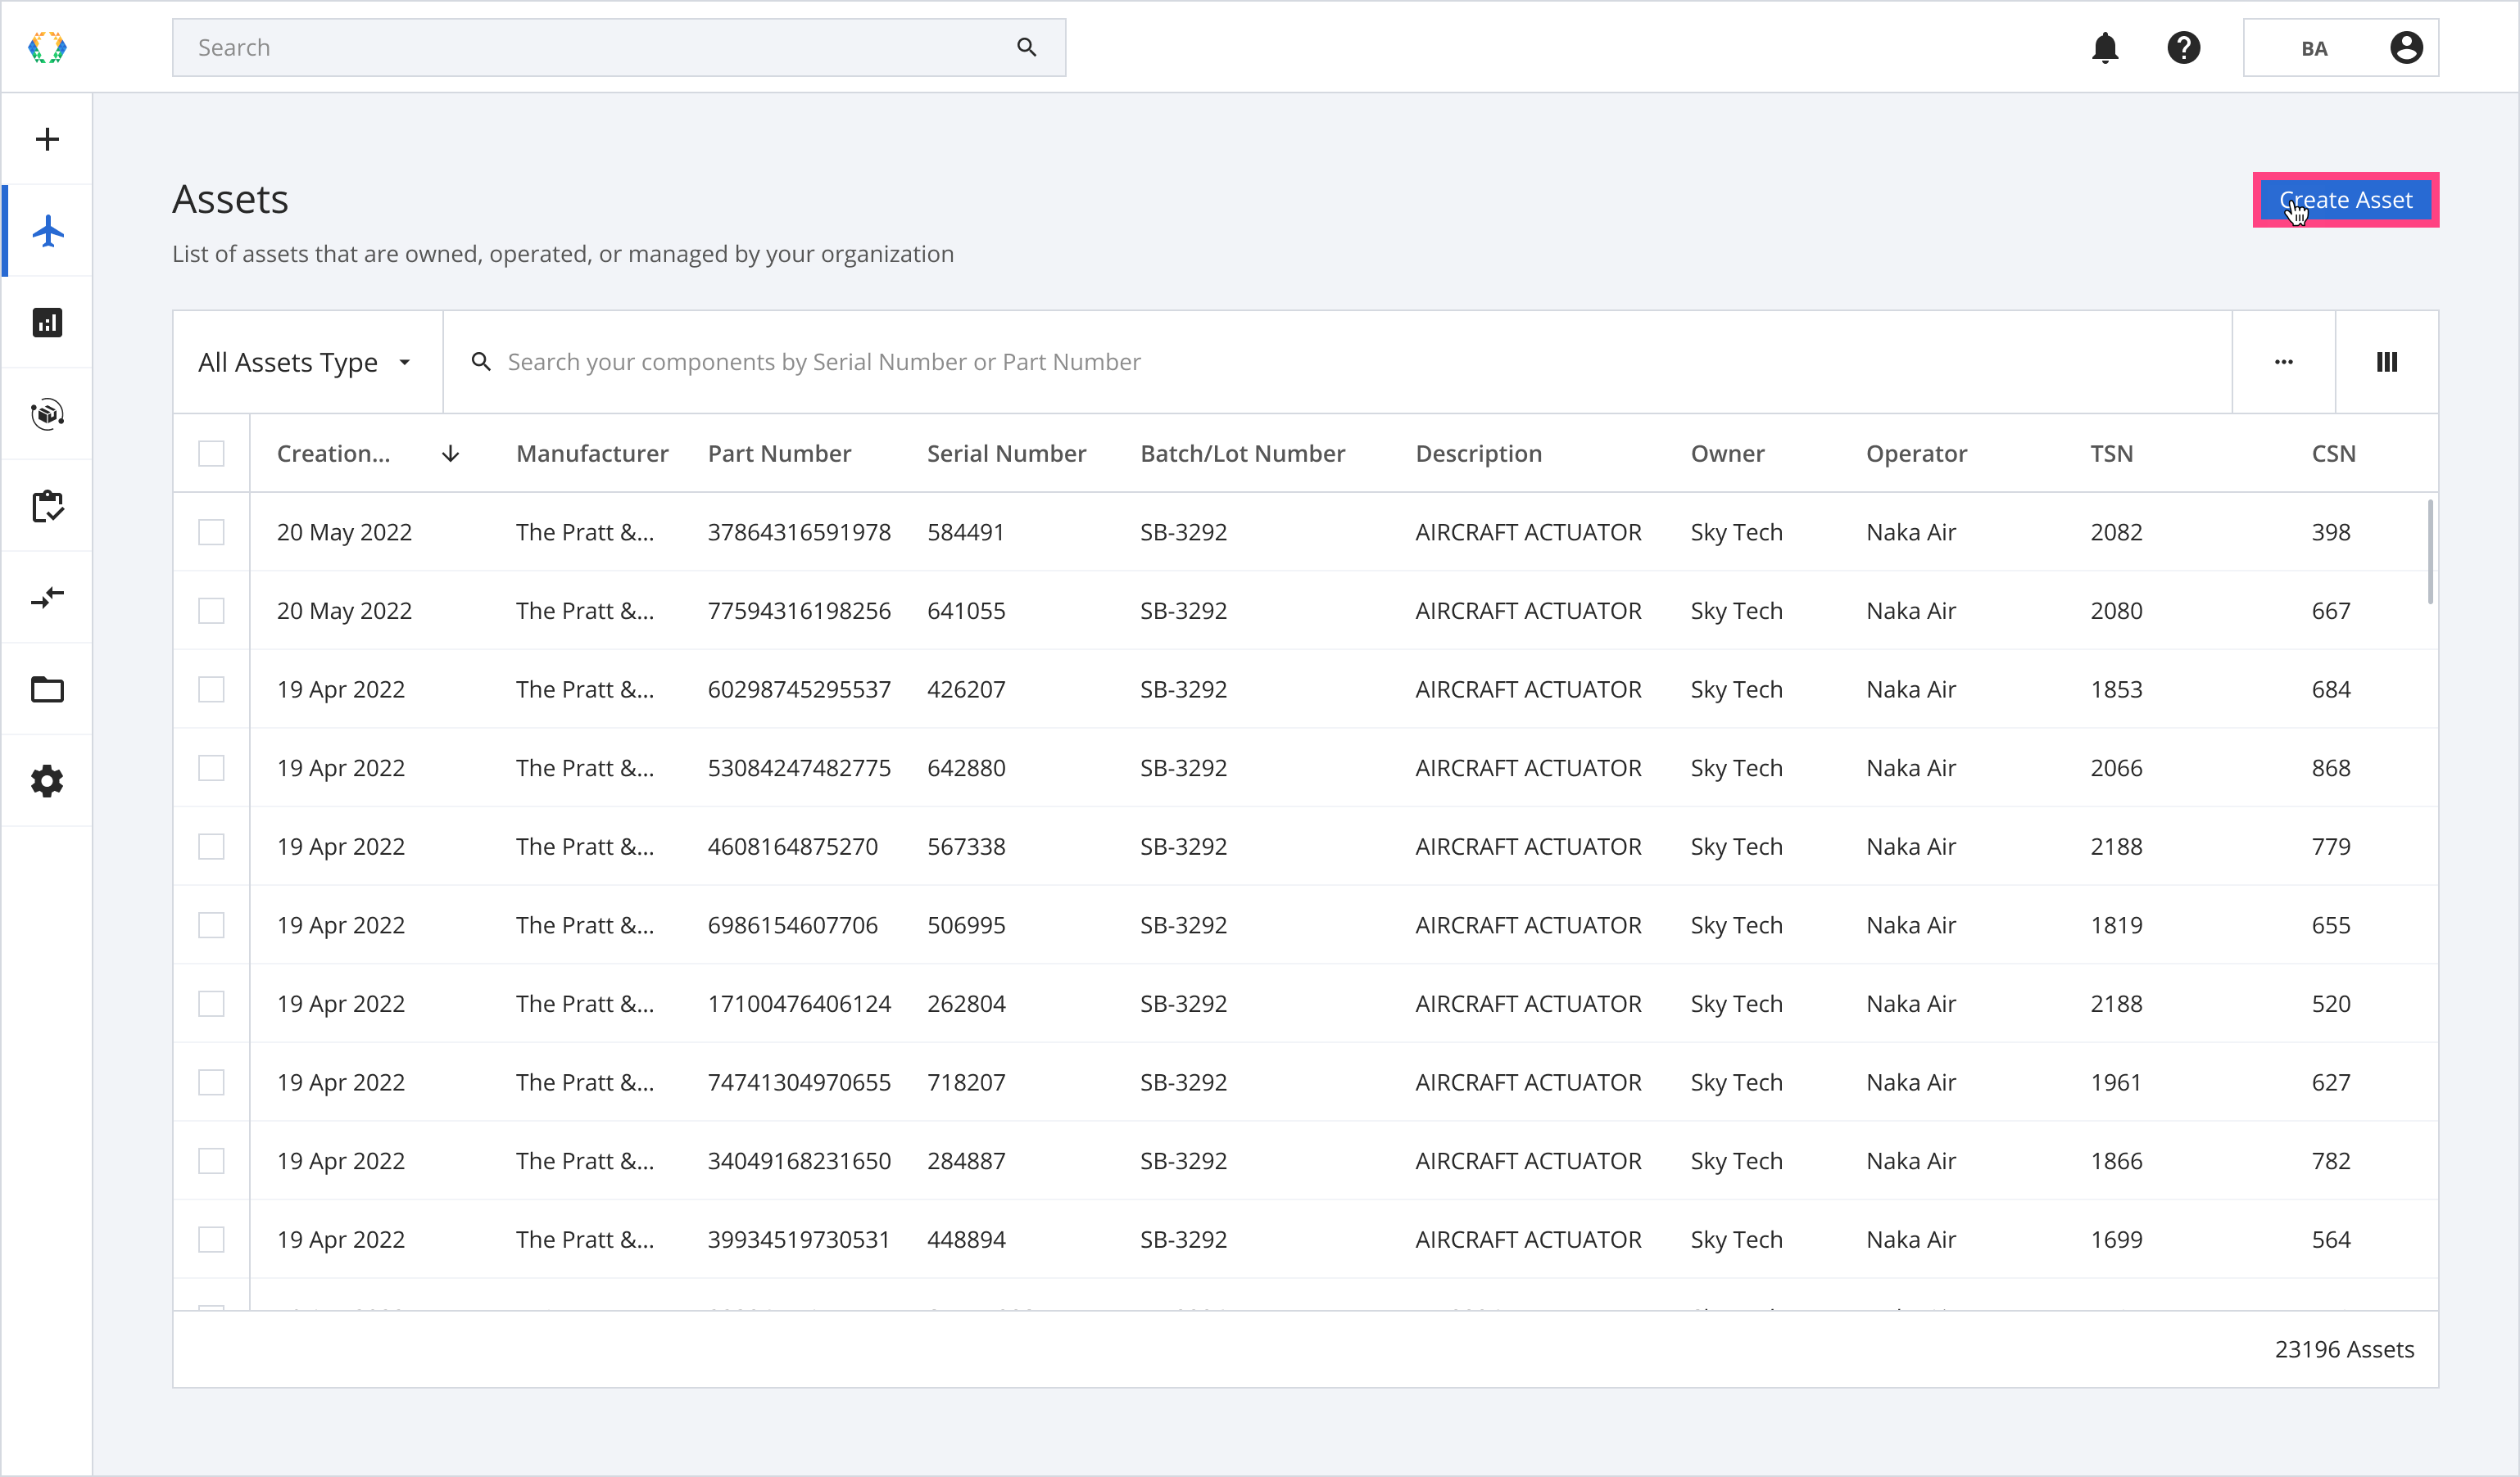Open the three-dots more options menu

pos(2283,362)
